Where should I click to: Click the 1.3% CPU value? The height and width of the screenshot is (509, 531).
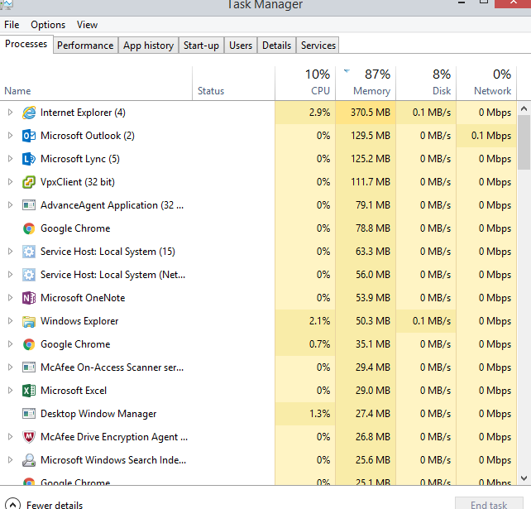click(319, 414)
